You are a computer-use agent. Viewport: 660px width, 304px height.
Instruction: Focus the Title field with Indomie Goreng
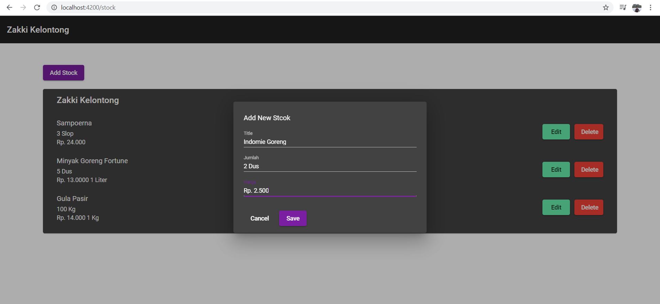point(330,142)
